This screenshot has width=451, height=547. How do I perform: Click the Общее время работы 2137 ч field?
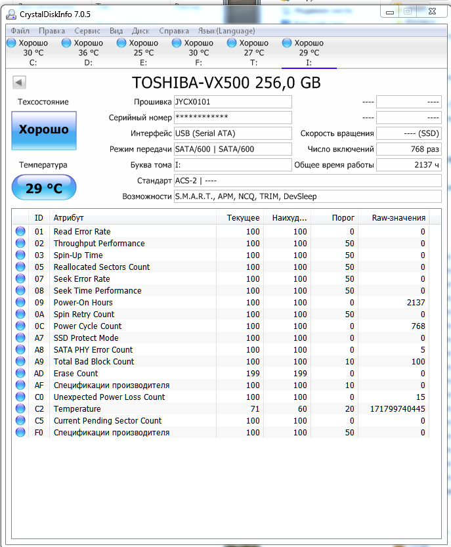pyautogui.click(x=409, y=165)
